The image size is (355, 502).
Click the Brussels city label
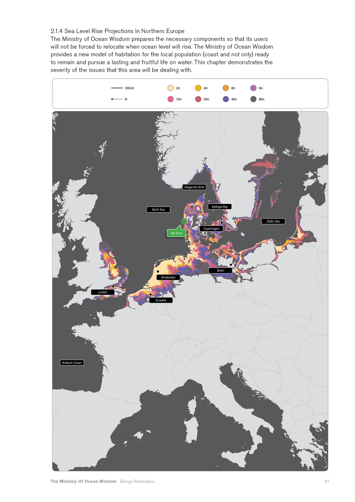[x=161, y=300]
